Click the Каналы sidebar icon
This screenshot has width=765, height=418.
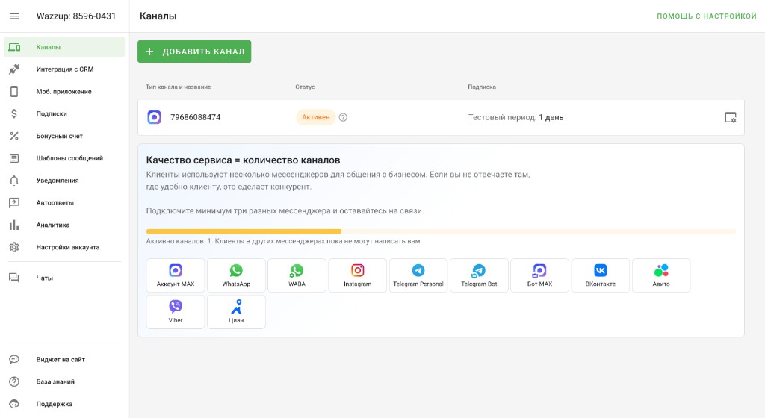(14, 47)
